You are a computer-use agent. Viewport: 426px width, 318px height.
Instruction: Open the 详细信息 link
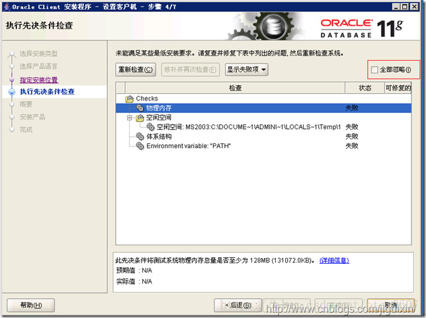(334, 260)
